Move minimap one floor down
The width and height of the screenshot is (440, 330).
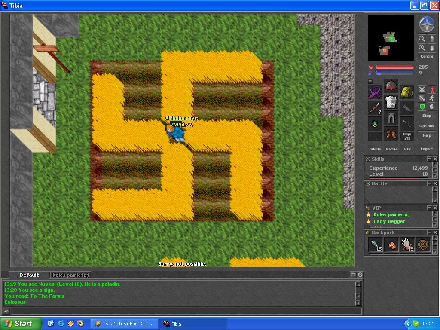coord(431,48)
